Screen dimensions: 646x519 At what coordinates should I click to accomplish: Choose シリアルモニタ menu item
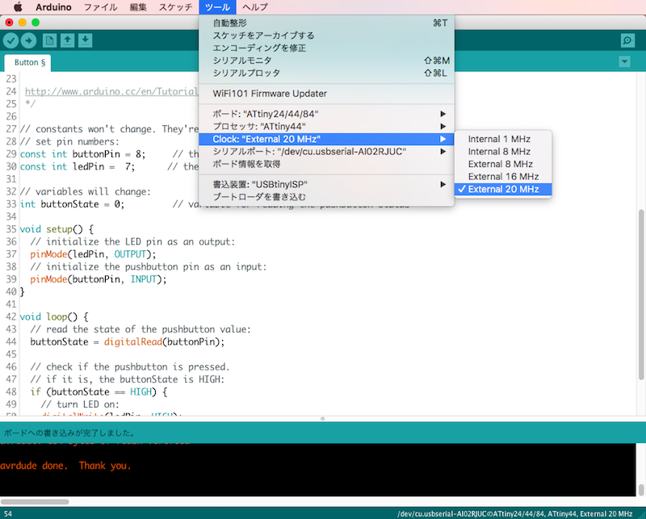[326, 61]
